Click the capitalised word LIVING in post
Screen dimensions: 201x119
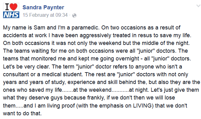(142, 106)
